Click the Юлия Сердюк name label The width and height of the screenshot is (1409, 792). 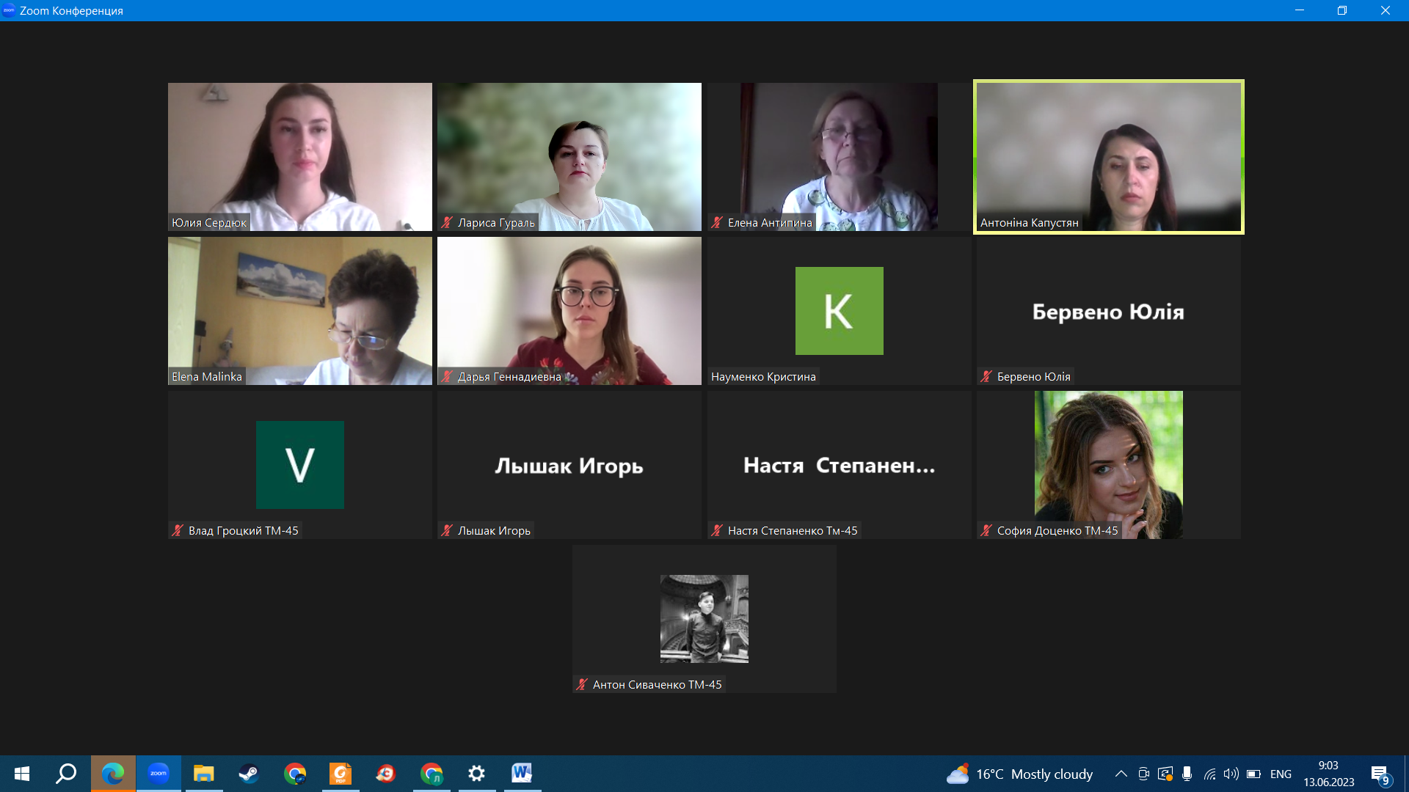pos(209,222)
